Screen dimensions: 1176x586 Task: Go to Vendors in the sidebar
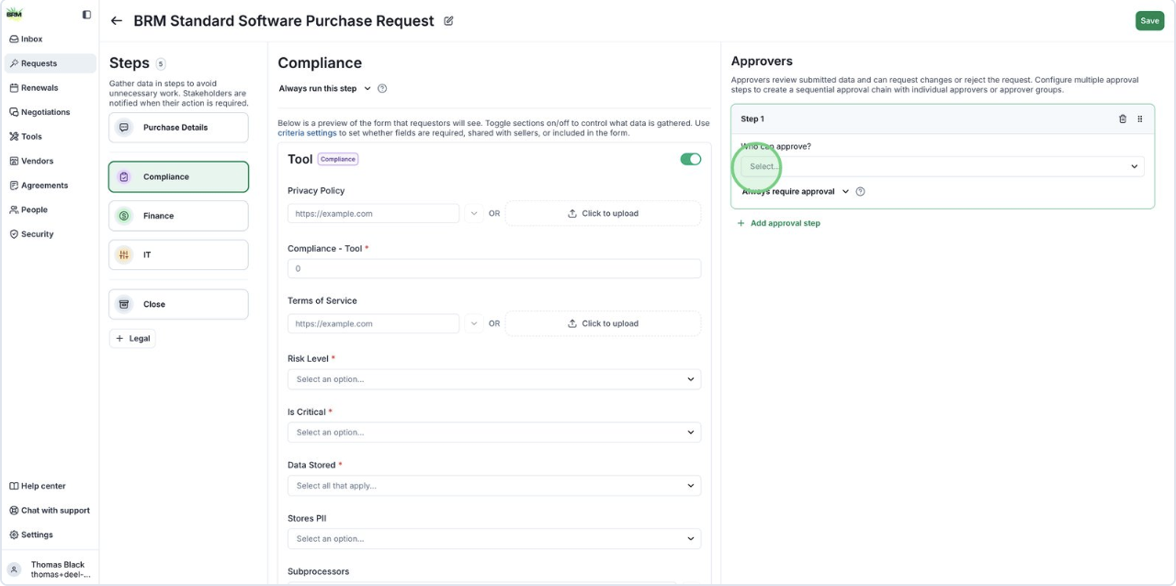[x=37, y=161]
